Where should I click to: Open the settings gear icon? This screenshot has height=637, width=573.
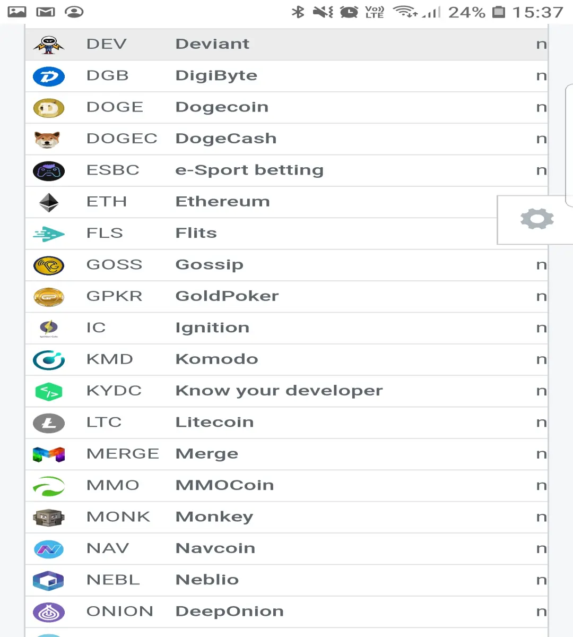point(537,219)
